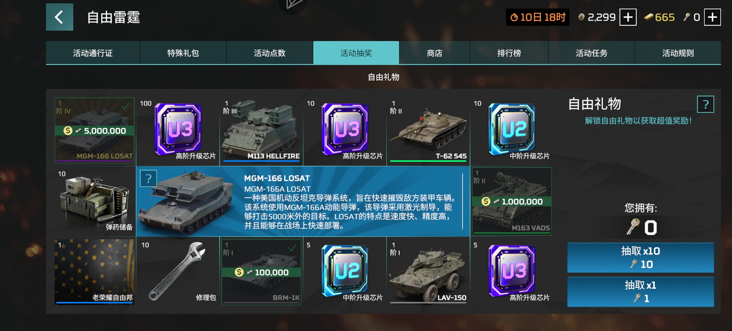Tap the gold bars 665 counter
Viewport: 732px width, 331px height.
point(659,17)
